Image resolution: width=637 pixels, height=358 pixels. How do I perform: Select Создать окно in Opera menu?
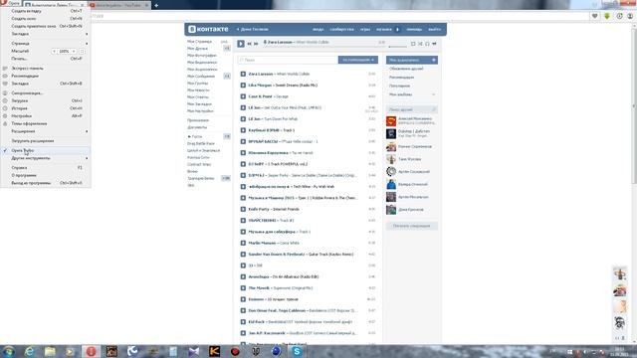45,18
